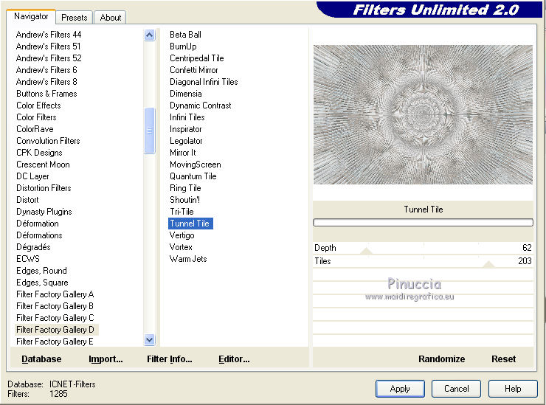Click the category list scrollbar thumb
546x405 pixels.
tap(150, 131)
